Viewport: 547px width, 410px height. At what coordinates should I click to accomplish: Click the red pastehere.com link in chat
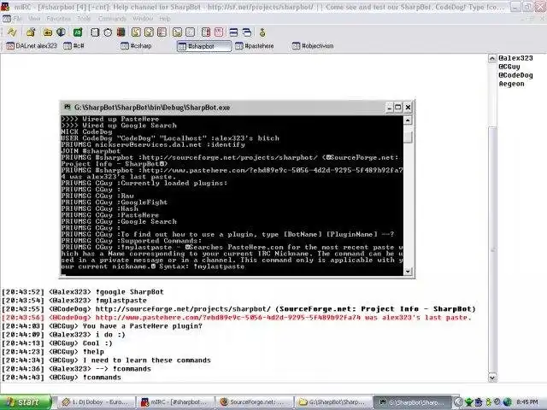tap(228, 318)
